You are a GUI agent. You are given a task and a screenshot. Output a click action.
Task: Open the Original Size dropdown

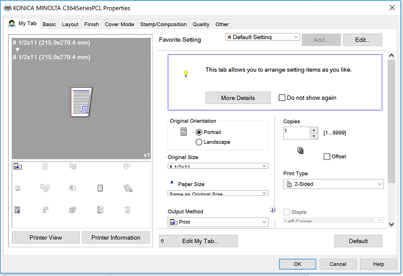click(x=218, y=166)
